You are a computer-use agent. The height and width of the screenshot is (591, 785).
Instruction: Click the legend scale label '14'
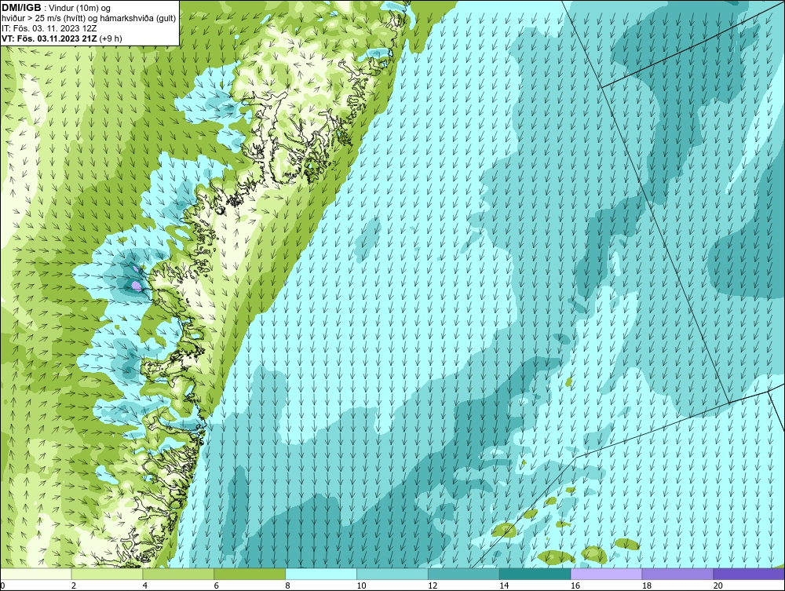click(x=504, y=586)
